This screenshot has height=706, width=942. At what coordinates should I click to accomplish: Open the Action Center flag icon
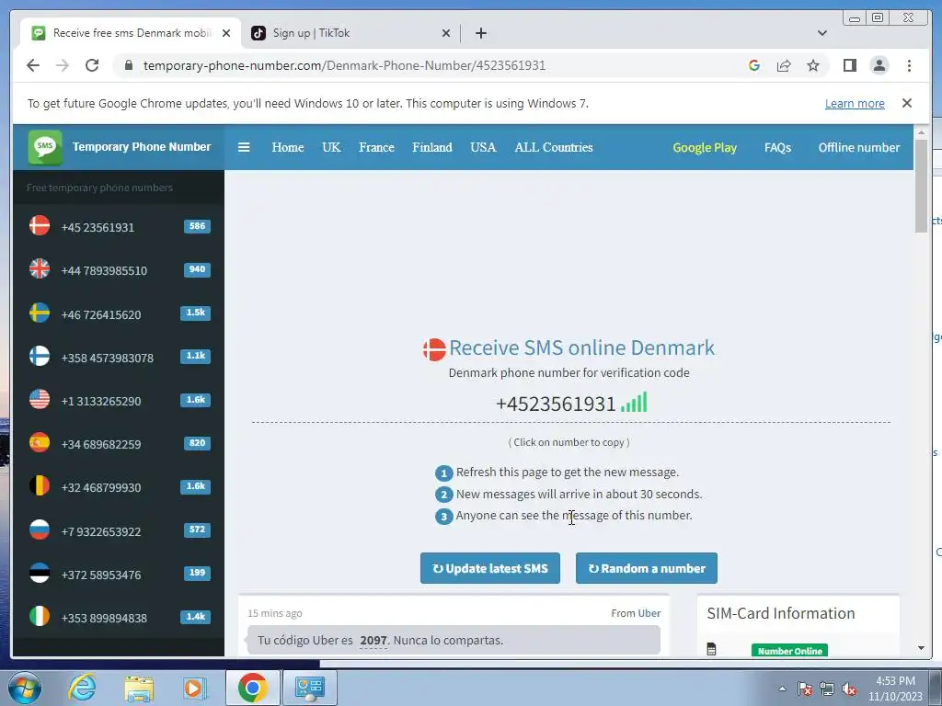pos(805,689)
